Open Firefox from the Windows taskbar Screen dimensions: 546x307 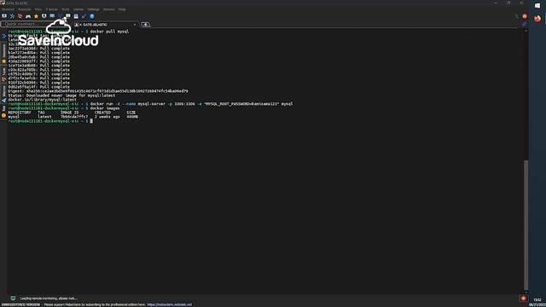pos(537,19)
